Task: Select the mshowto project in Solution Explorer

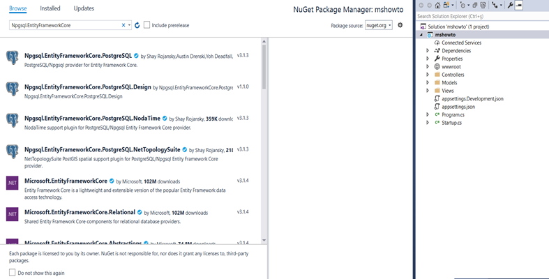Action: 445,35
